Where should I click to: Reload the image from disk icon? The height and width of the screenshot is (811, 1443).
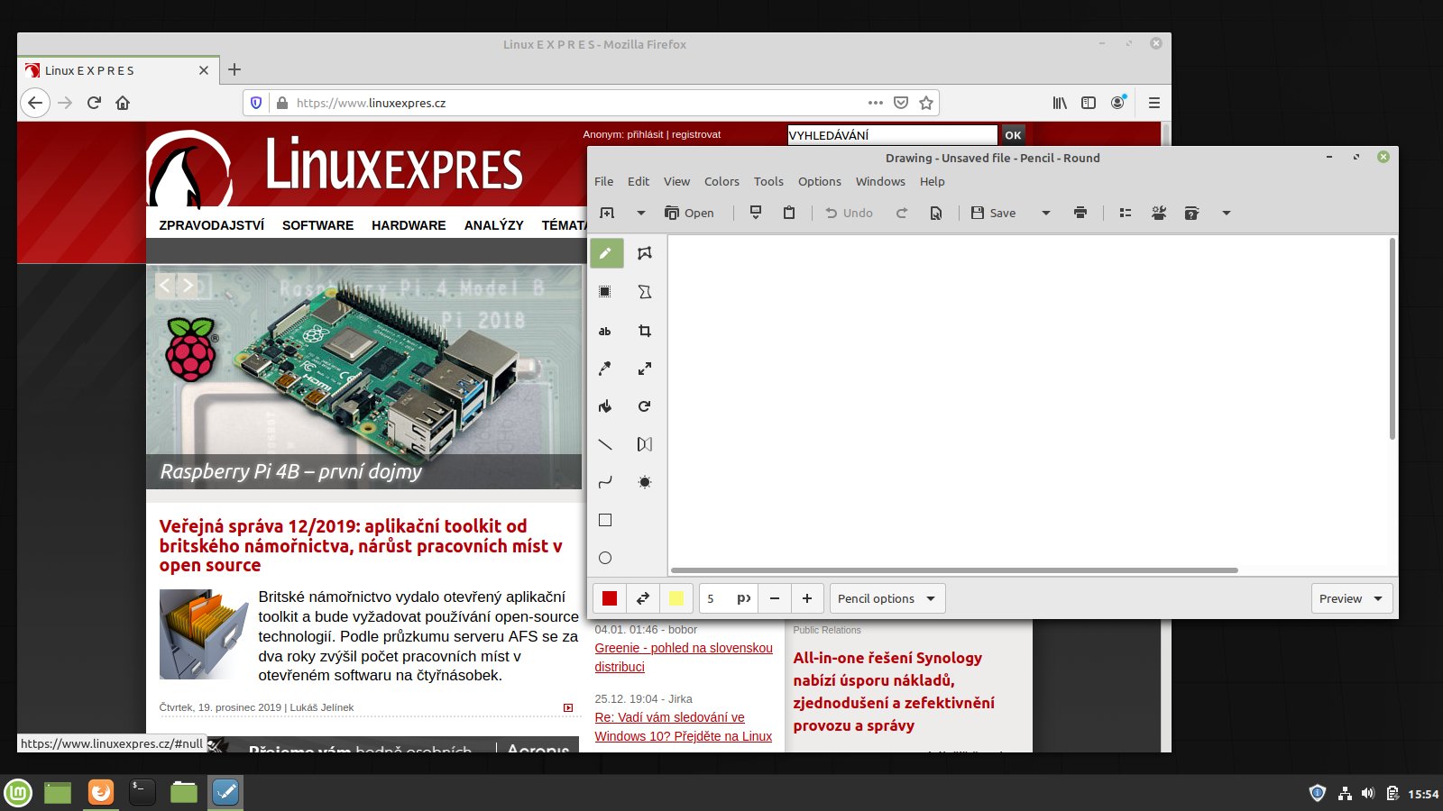[936, 213]
